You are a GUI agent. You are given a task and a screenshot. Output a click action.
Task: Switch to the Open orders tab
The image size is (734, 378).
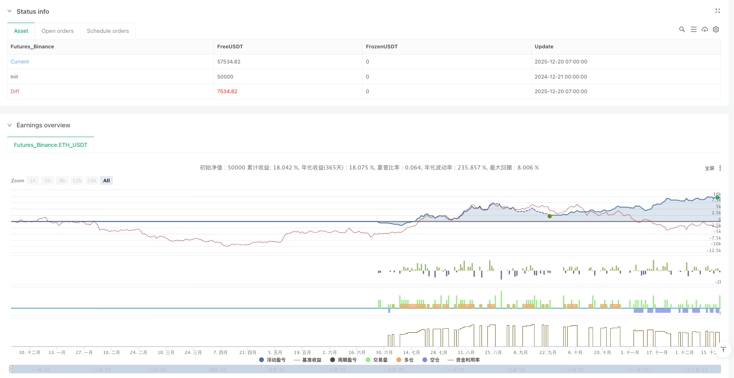pyautogui.click(x=58, y=31)
